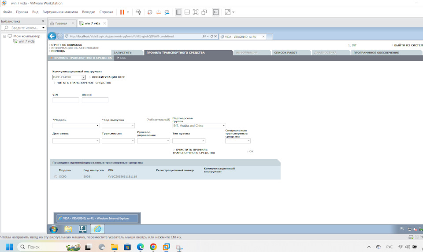Click ЧИТАТЬ ТРАНСПОРТНОЕ СРЕДСТВО link
The width and height of the screenshot is (423, 252).
click(84, 83)
